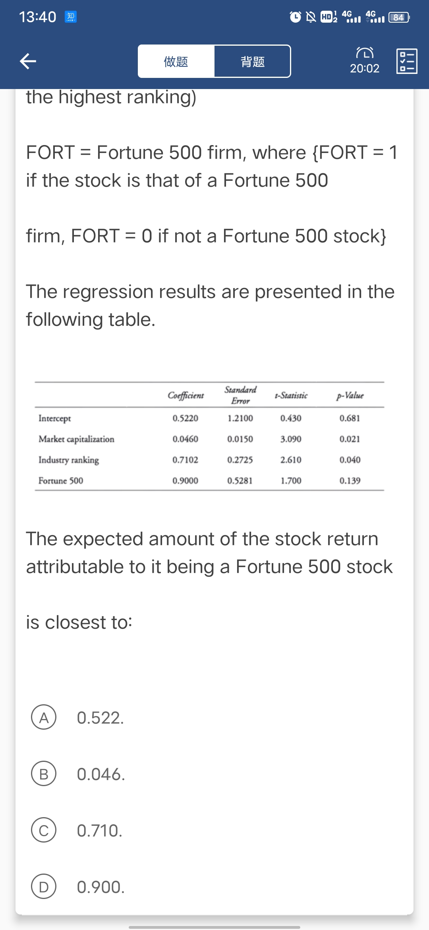The height and width of the screenshot is (930, 429).
Task: Tap the alarm icon in status bar
Action: (x=295, y=17)
